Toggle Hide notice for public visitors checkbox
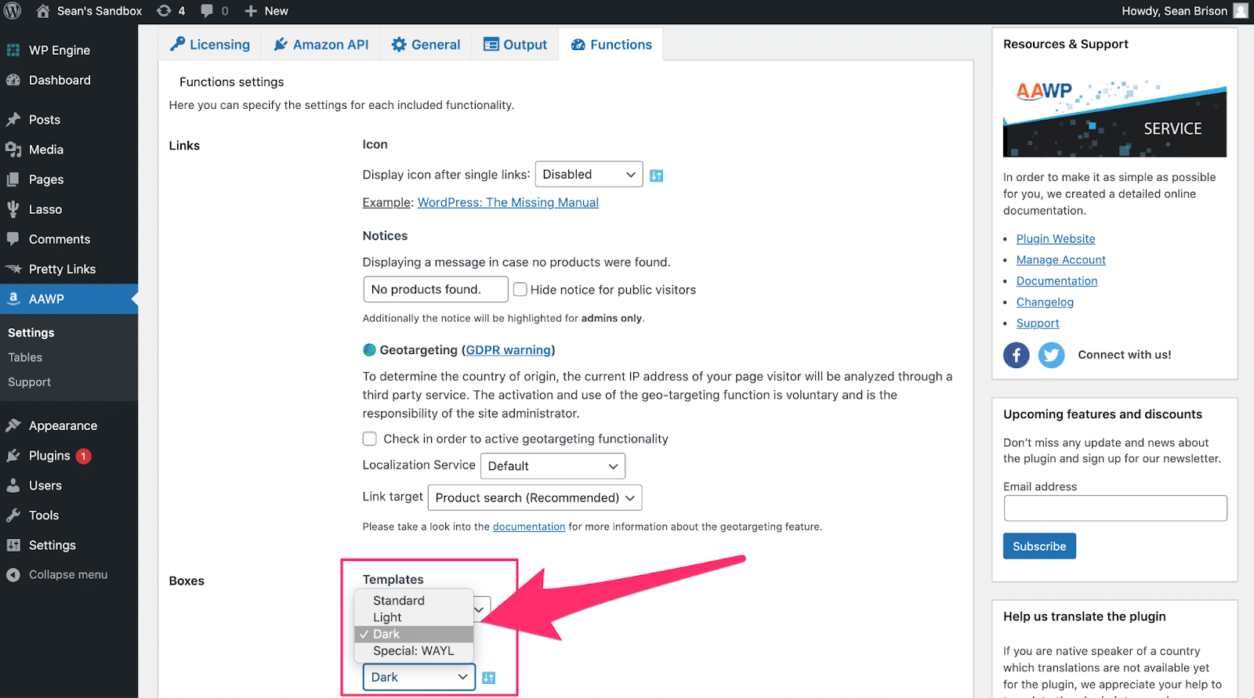Viewport: 1254px width, 698px height. pos(520,289)
